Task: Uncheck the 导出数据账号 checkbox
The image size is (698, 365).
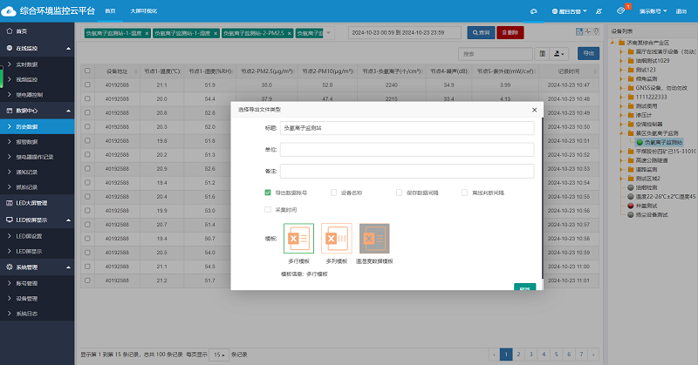Action: [268, 192]
